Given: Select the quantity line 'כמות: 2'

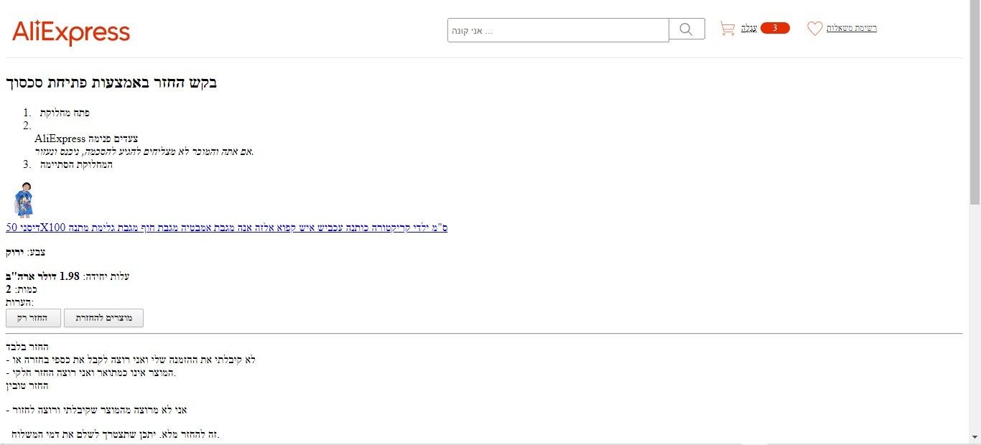Looking at the screenshot, I should tap(22, 289).
